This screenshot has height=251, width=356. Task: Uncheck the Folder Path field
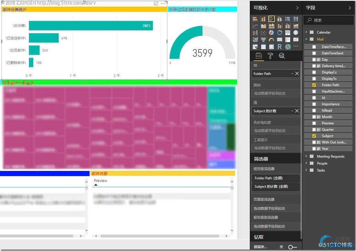pos(314,85)
